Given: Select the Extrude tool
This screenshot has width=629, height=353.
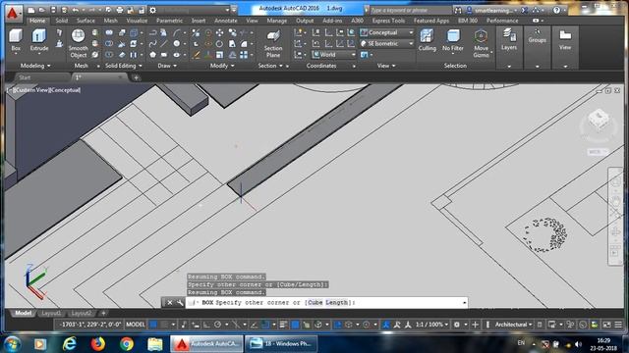Looking at the screenshot, I should (39, 40).
